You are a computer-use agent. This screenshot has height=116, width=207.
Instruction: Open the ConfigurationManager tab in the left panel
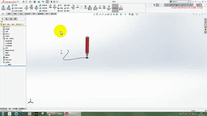coord(11,19)
